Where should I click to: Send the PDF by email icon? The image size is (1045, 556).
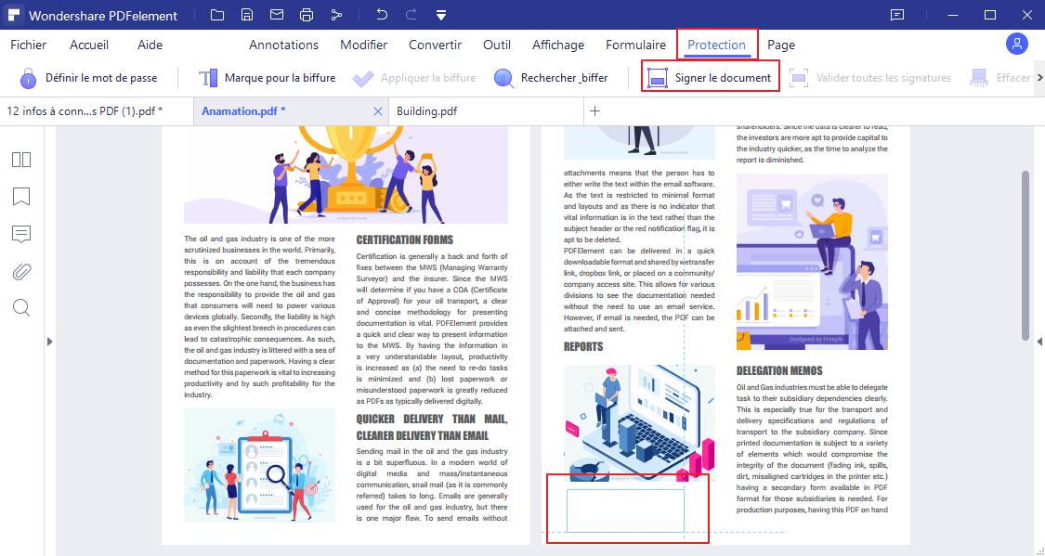point(276,15)
